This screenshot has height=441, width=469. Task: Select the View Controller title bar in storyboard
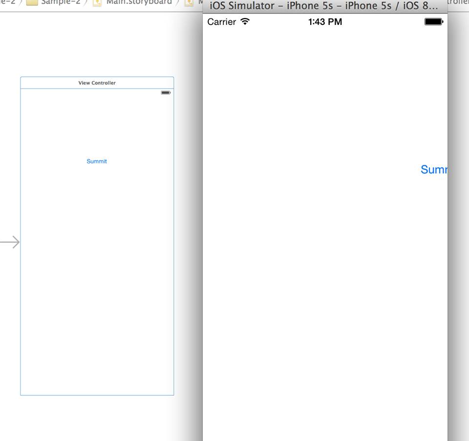[x=97, y=83]
